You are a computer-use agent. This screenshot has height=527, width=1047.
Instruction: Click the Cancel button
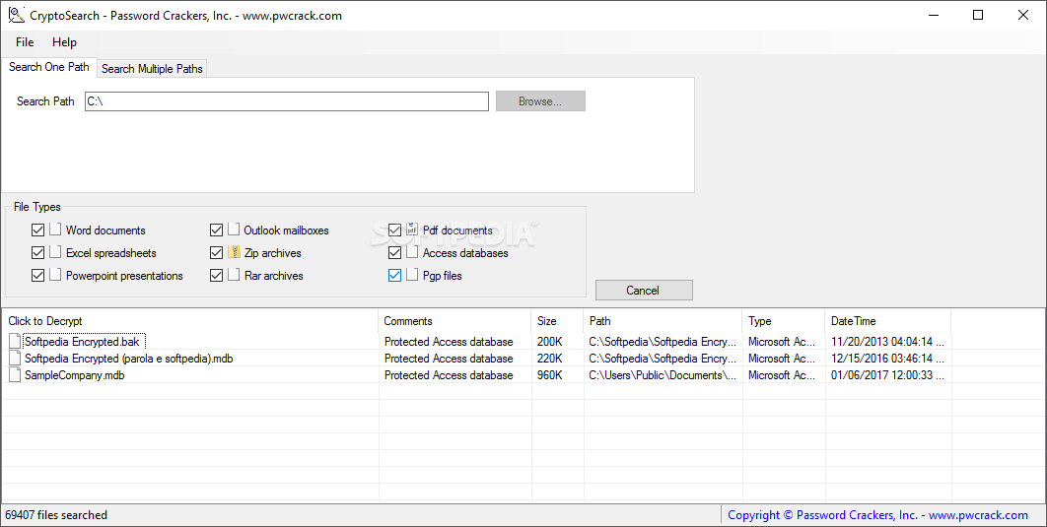pos(644,291)
